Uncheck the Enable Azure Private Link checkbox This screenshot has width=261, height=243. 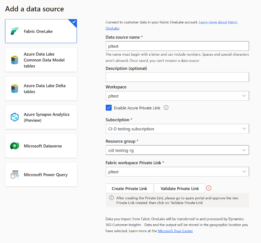[x=109, y=108]
